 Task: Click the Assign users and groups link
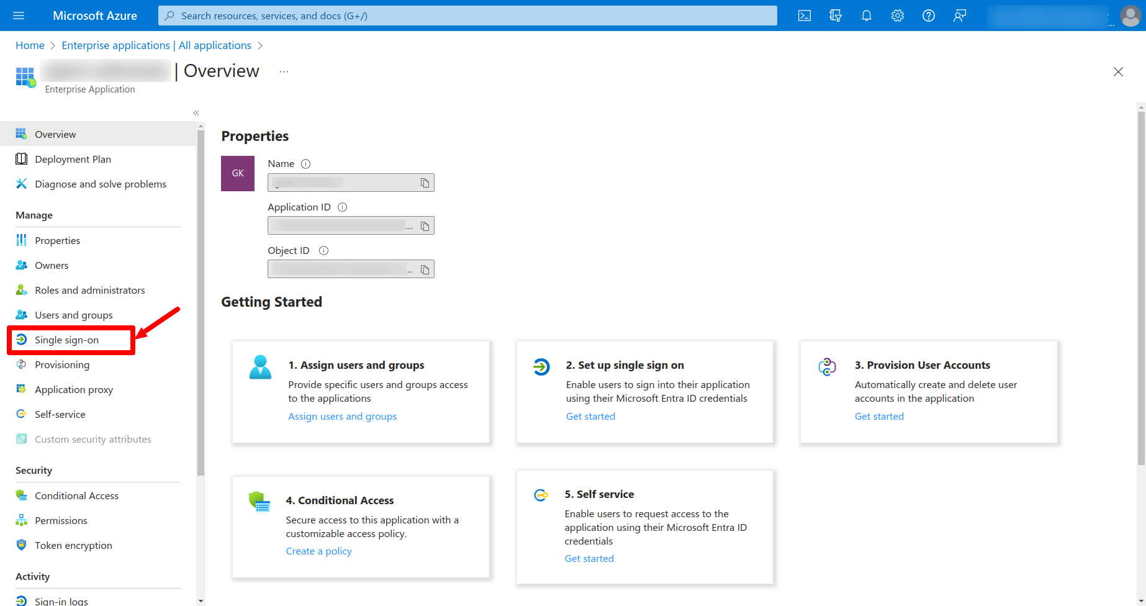pyautogui.click(x=342, y=417)
